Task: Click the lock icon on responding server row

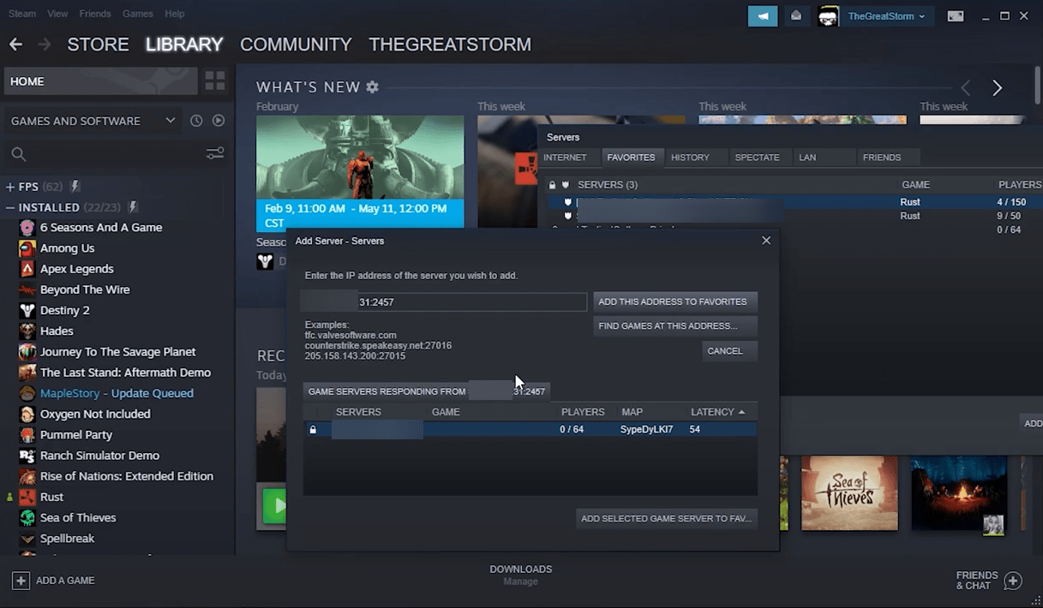Action: (313, 430)
